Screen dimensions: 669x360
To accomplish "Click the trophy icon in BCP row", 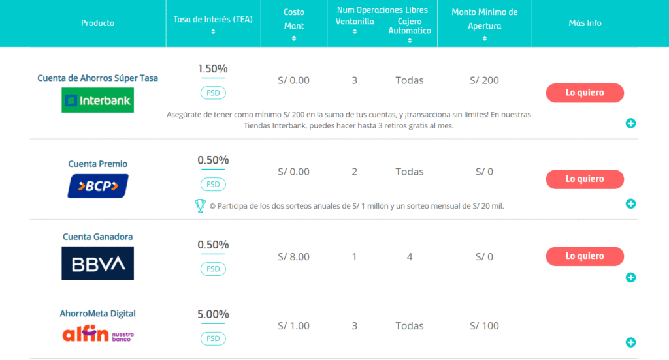I will [x=200, y=206].
